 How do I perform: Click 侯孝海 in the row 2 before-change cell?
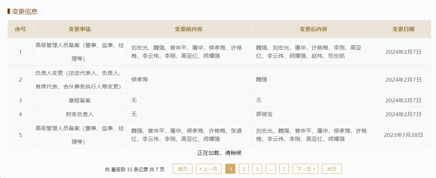[139, 80]
